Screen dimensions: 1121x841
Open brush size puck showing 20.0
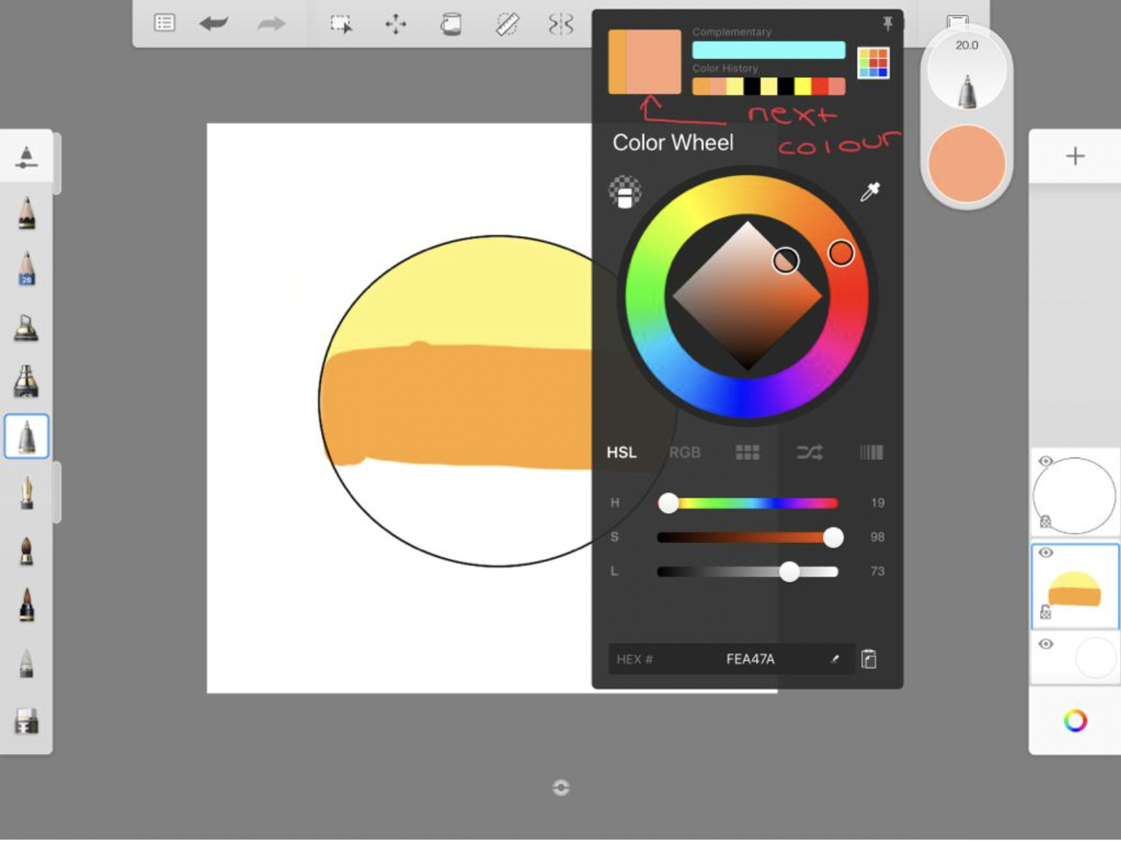[x=966, y=72]
